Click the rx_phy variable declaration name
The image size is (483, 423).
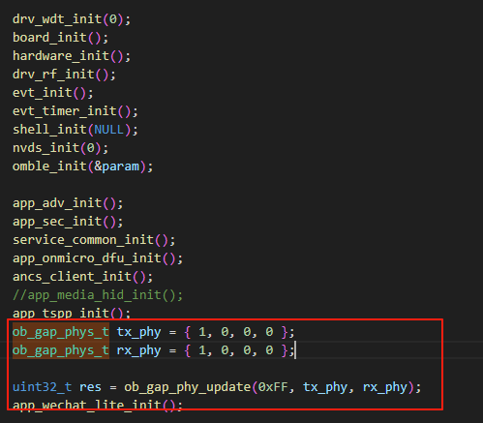click(x=138, y=350)
